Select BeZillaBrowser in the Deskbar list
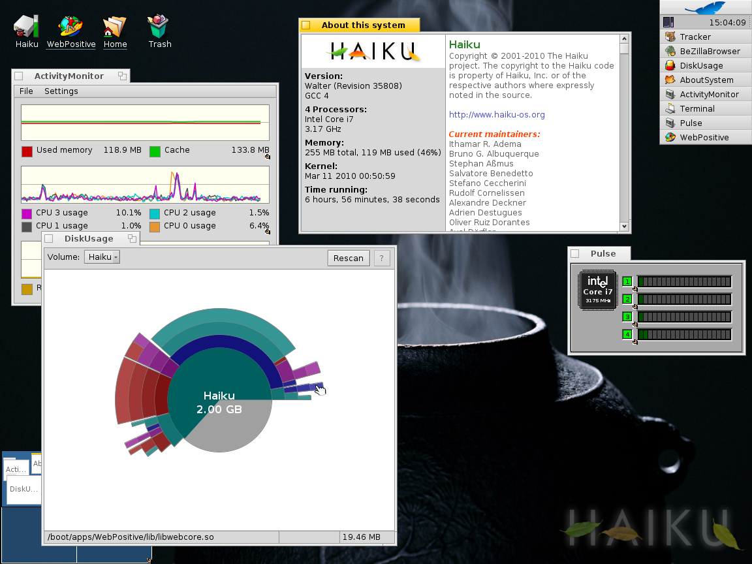 click(709, 52)
